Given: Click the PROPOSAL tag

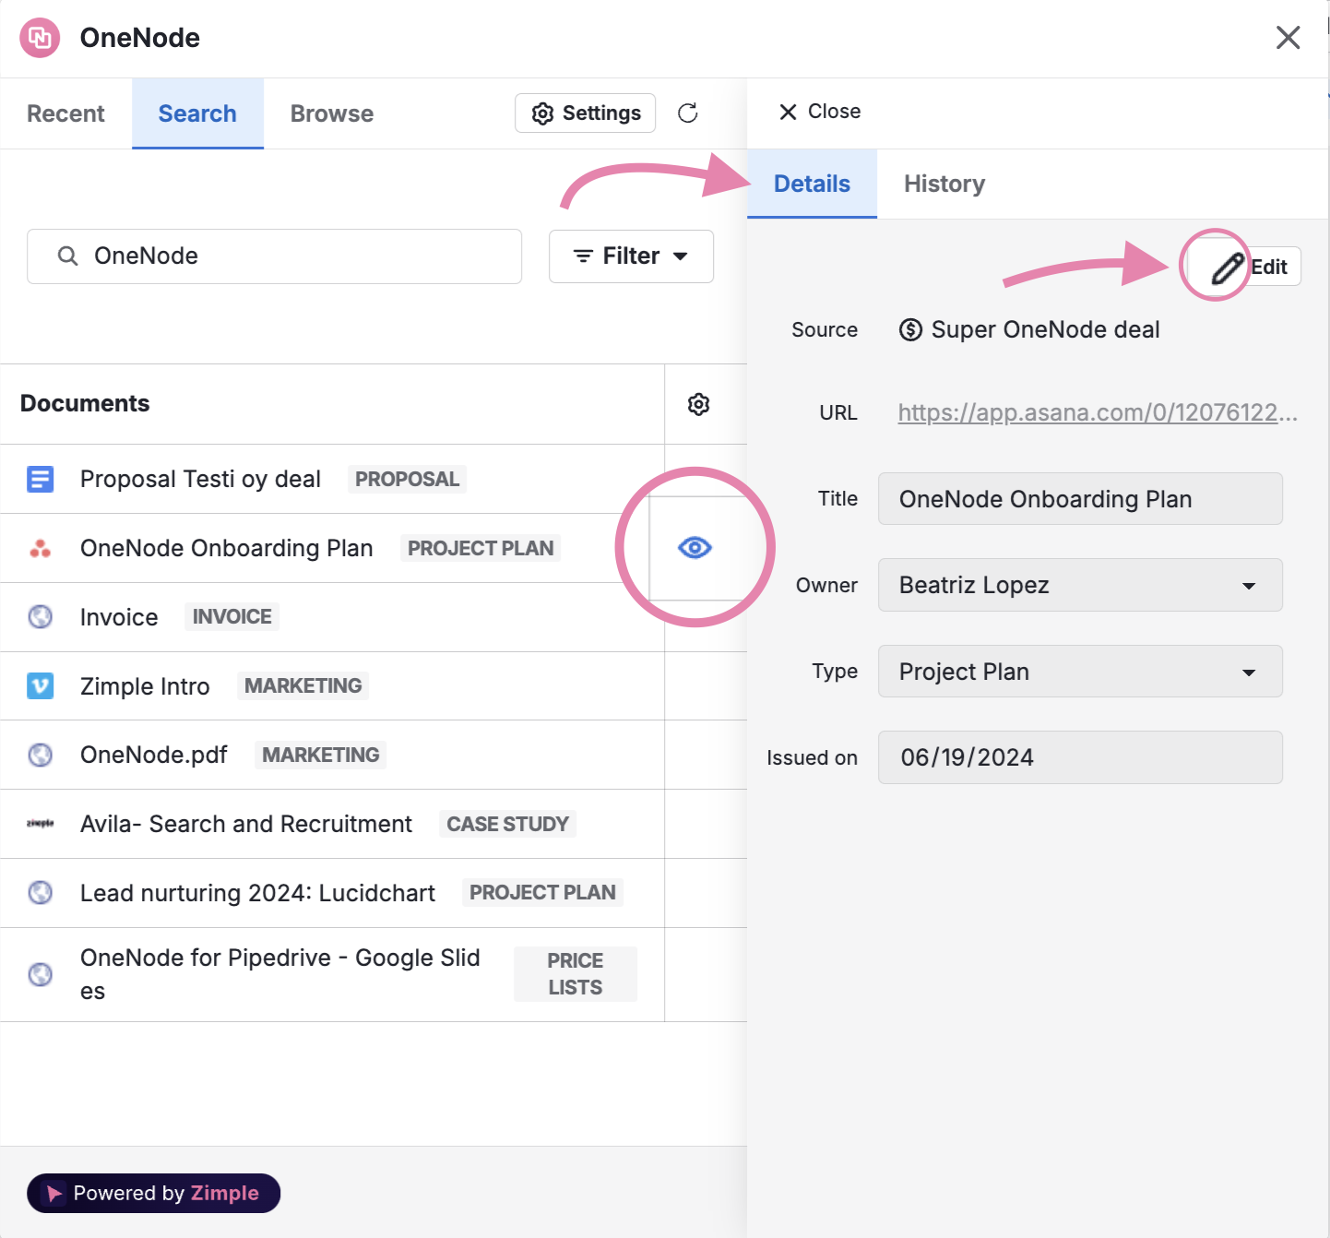Looking at the screenshot, I should click(x=407, y=479).
